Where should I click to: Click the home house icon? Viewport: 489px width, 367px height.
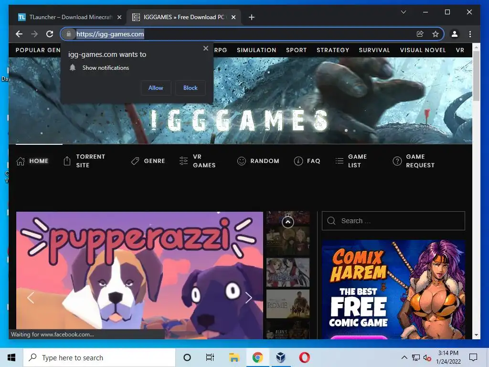point(21,161)
